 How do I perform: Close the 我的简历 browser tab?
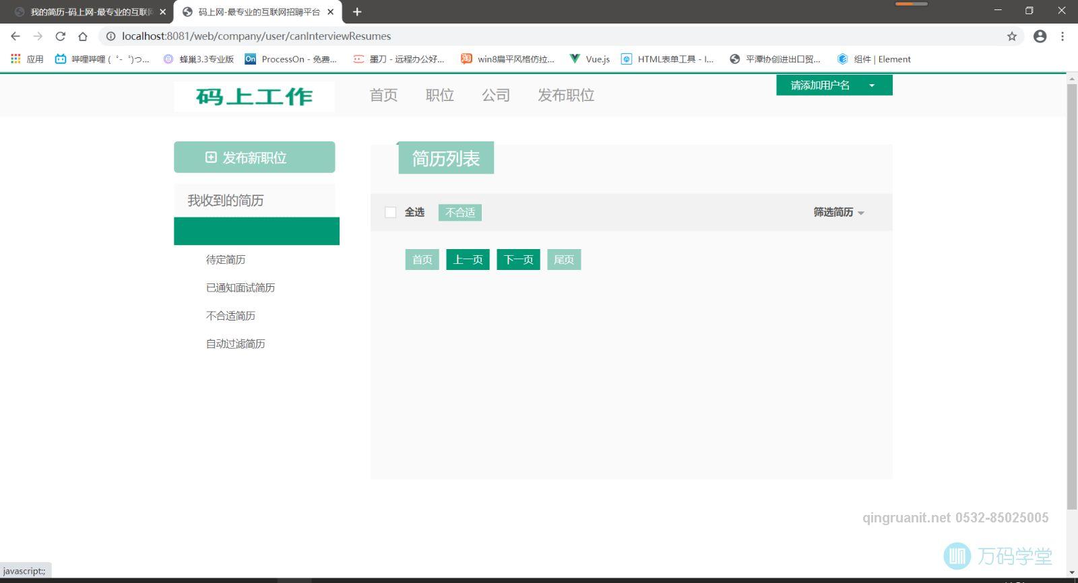click(x=162, y=12)
